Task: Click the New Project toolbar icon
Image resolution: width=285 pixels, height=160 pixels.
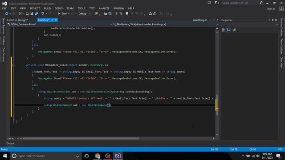Action: point(20,14)
